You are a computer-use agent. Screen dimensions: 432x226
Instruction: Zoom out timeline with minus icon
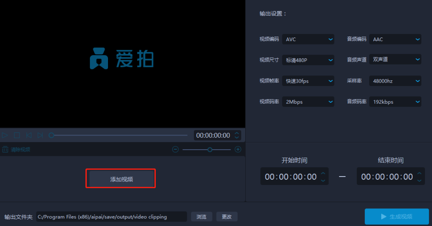[x=175, y=149]
